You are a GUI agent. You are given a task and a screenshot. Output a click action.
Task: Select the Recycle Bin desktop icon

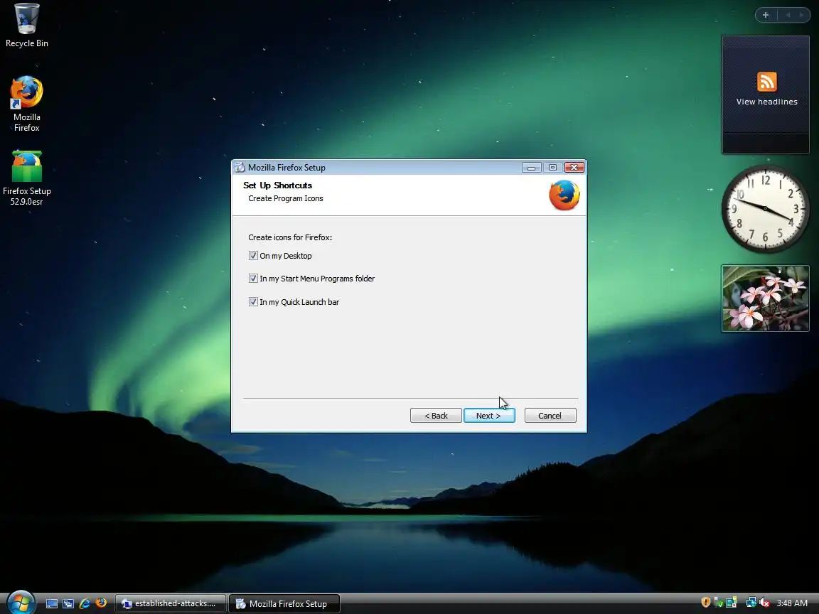click(x=26, y=26)
